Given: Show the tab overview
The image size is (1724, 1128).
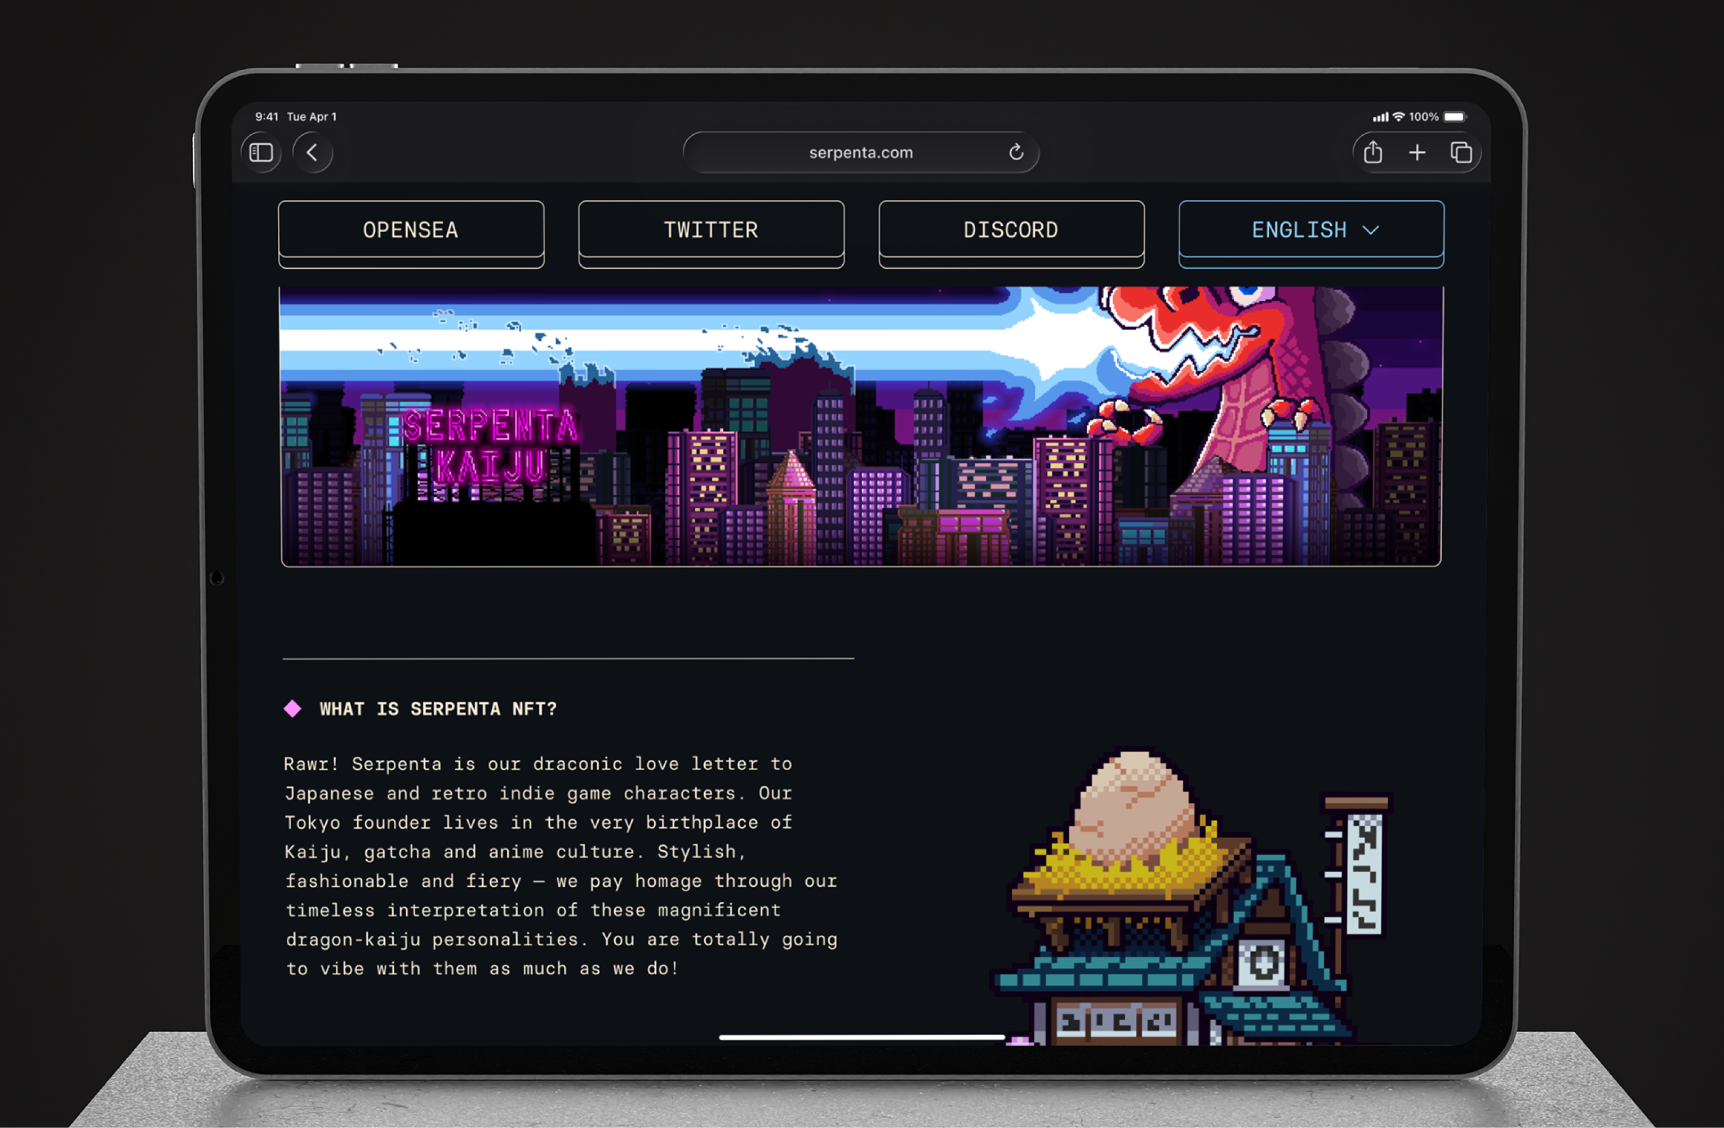Looking at the screenshot, I should [1462, 152].
